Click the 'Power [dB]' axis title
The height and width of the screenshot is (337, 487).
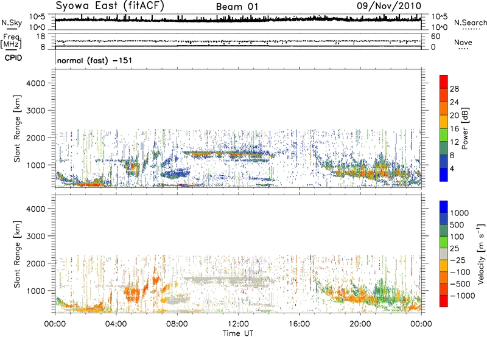[465, 128]
